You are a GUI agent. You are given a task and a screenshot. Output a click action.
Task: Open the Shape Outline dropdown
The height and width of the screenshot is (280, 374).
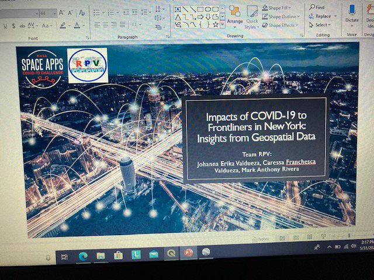(284, 16)
